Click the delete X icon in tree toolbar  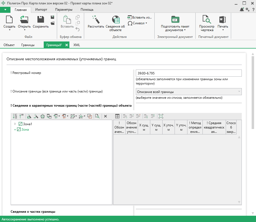105,116
